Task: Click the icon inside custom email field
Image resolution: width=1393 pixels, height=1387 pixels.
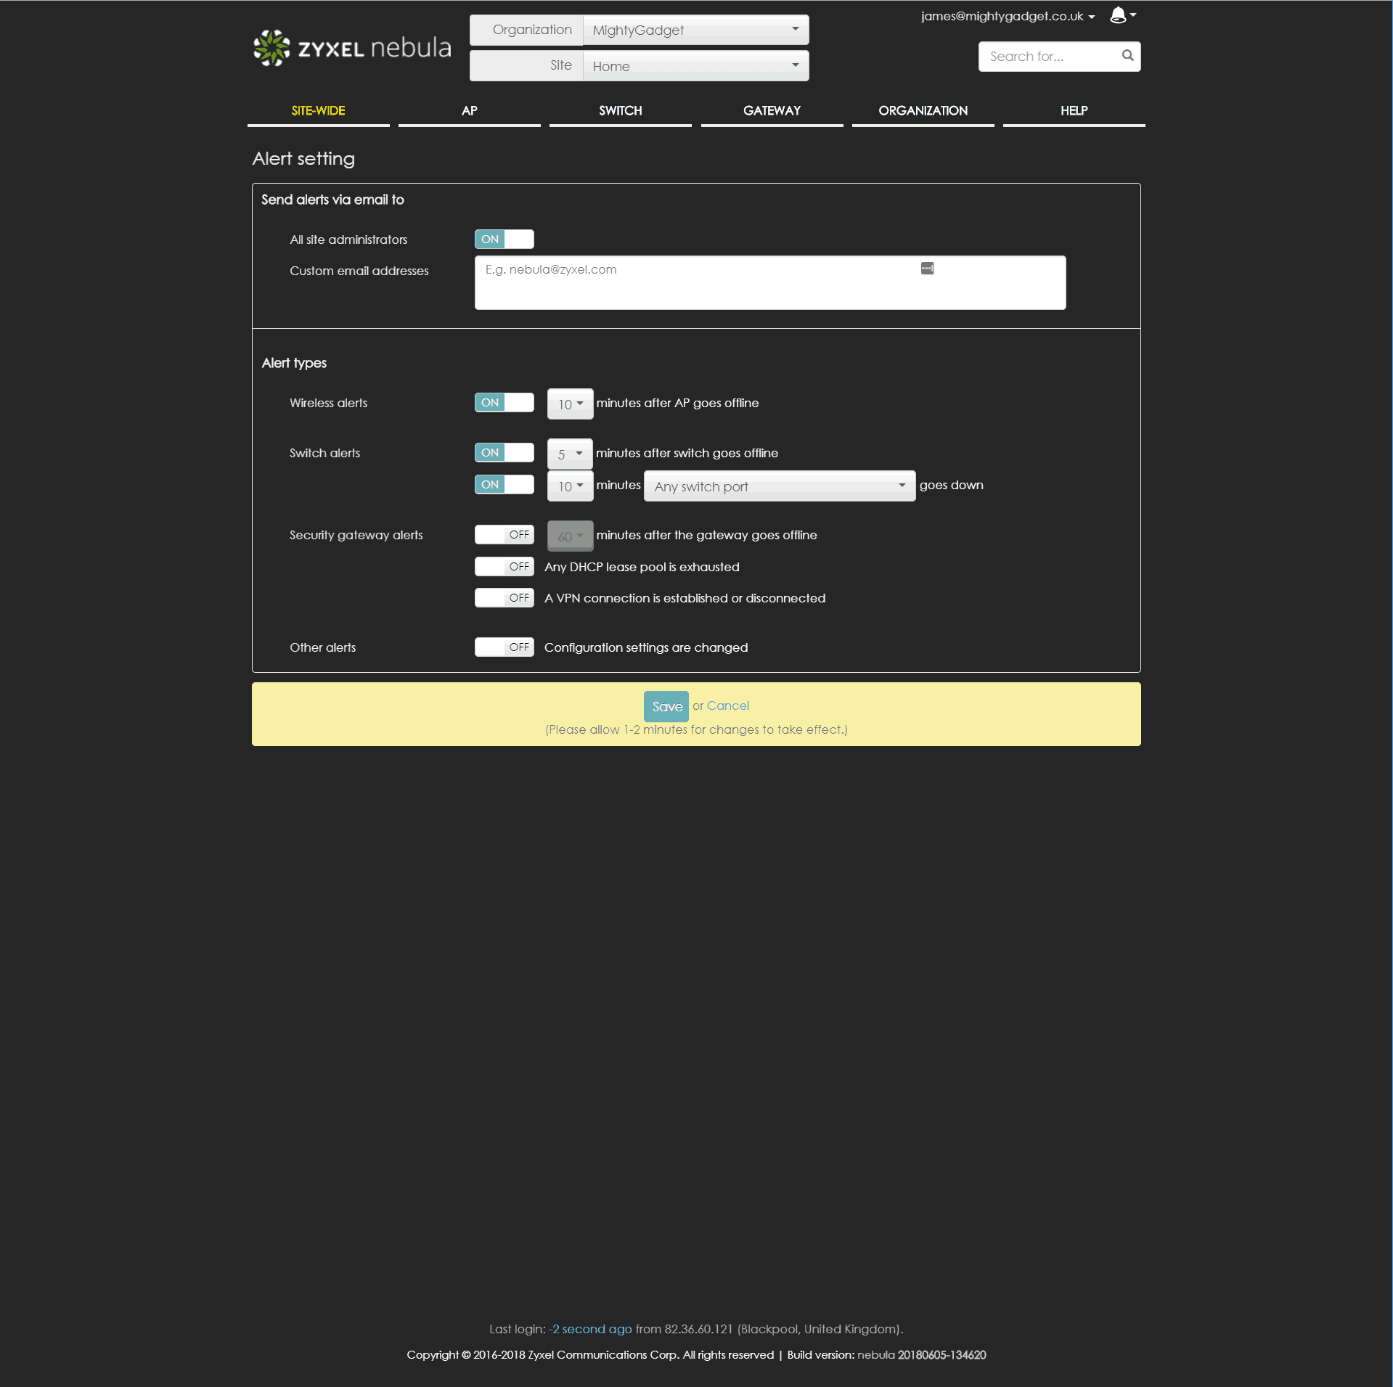Action: click(927, 269)
